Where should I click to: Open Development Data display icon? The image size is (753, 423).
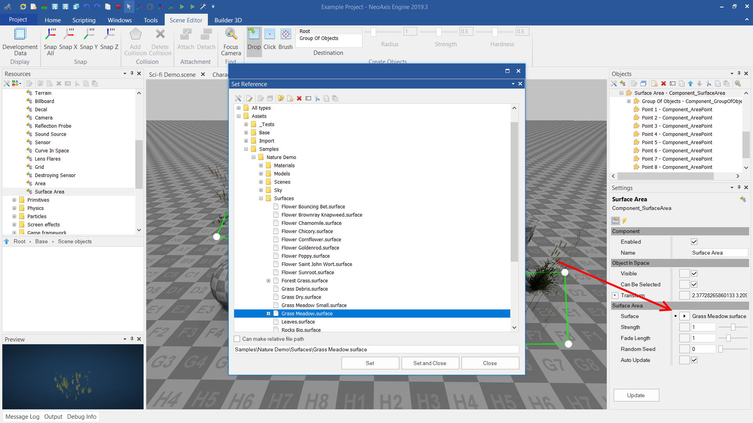tap(20, 34)
